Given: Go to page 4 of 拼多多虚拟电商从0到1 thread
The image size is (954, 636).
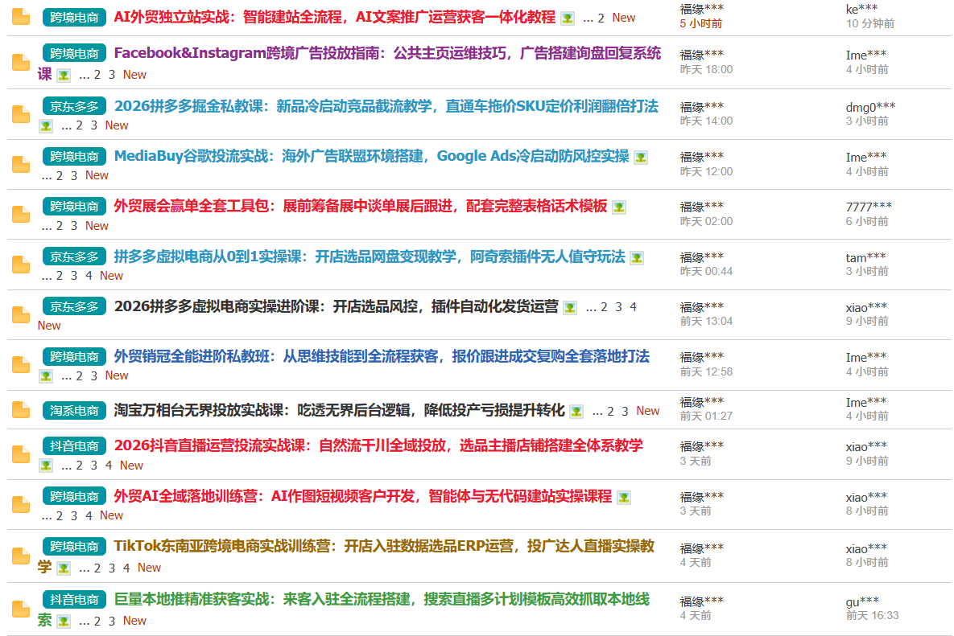Looking at the screenshot, I should coord(89,276).
